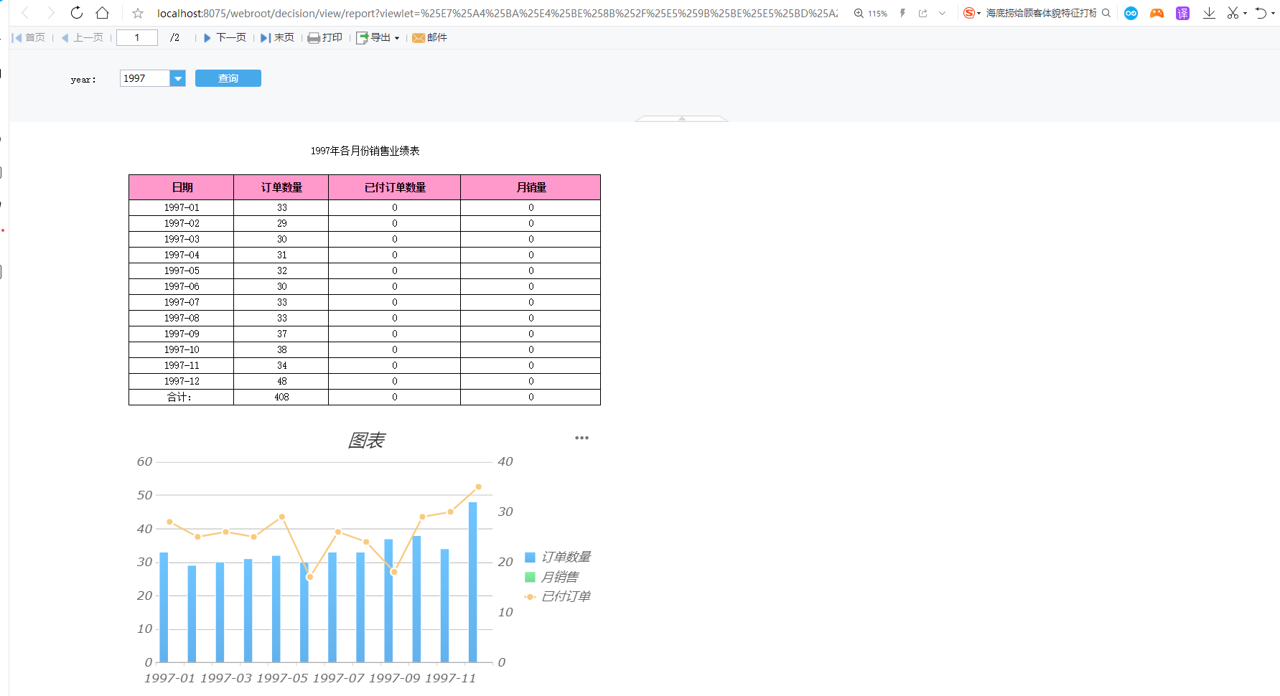Screen dimensions: 1280x696
Task: Click the year value field 1997
Action: point(145,78)
